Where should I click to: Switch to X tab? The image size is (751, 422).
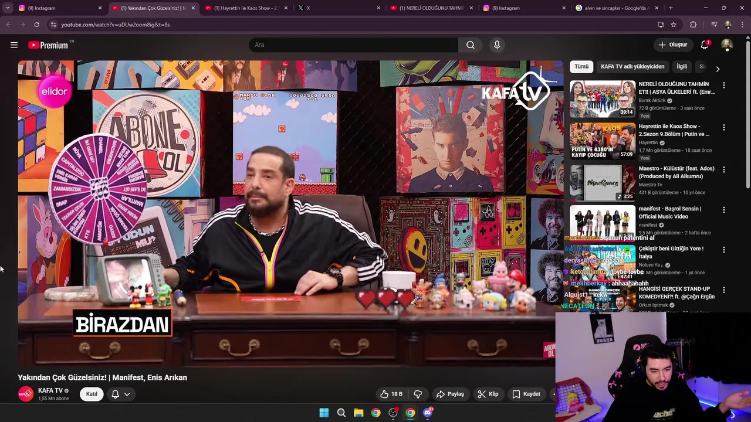pyautogui.click(x=339, y=8)
